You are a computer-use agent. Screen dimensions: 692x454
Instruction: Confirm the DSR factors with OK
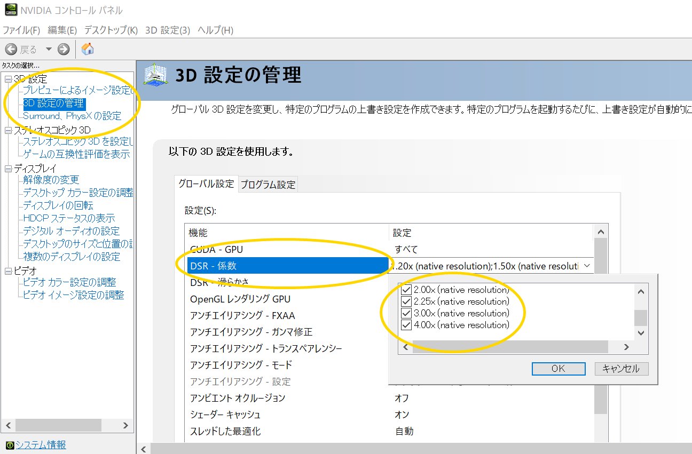tap(558, 369)
